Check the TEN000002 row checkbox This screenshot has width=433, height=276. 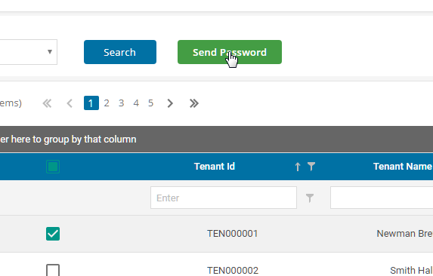[53, 270]
